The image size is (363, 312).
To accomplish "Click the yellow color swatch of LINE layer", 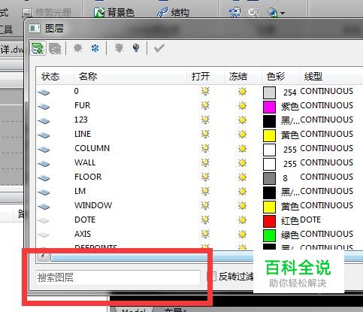I will [x=269, y=135].
